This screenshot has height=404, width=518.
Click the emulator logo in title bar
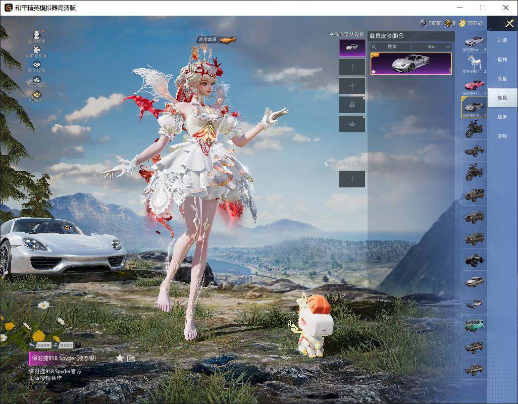pos(8,8)
